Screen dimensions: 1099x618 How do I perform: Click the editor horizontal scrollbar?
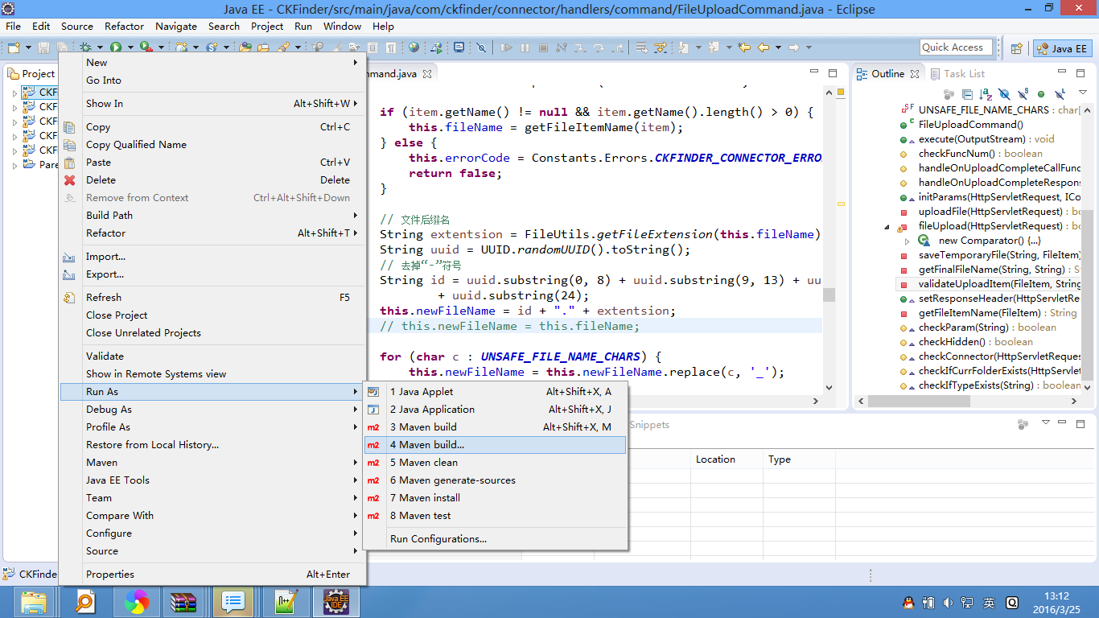(596, 401)
